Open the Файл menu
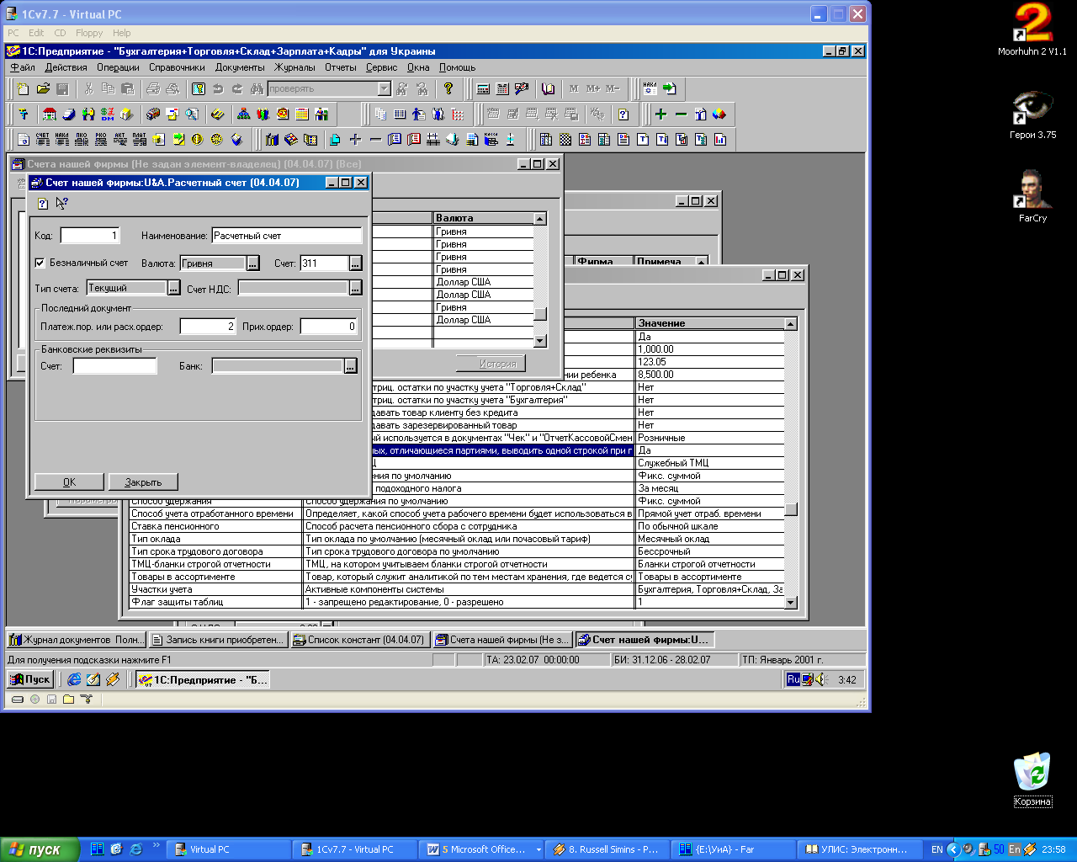The height and width of the screenshot is (862, 1077). (x=23, y=67)
